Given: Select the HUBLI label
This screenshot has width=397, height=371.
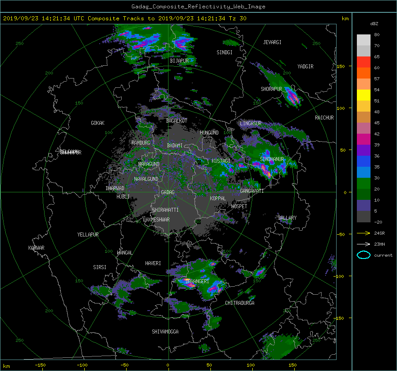Looking at the screenshot, I should point(123,197).
